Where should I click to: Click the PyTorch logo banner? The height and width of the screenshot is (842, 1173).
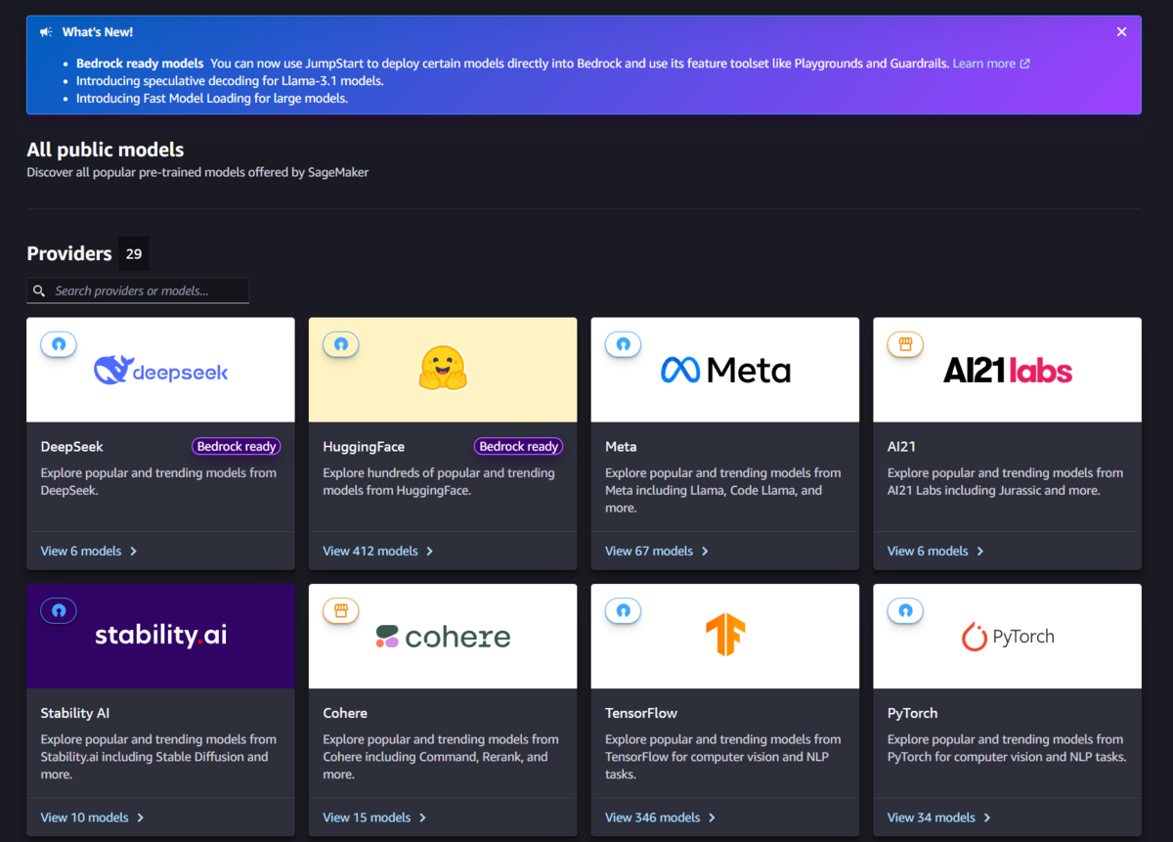click(x=1007, y=637)
